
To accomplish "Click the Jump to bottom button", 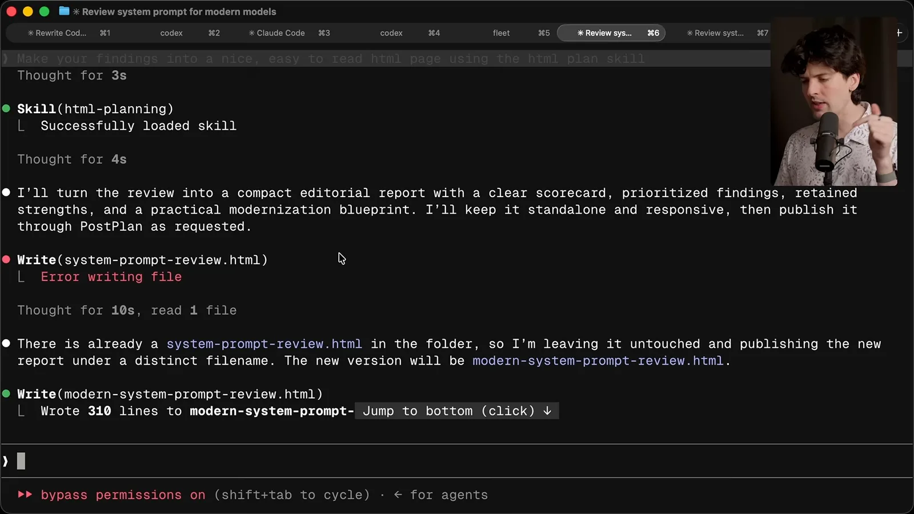I will [x=457, y=411].
